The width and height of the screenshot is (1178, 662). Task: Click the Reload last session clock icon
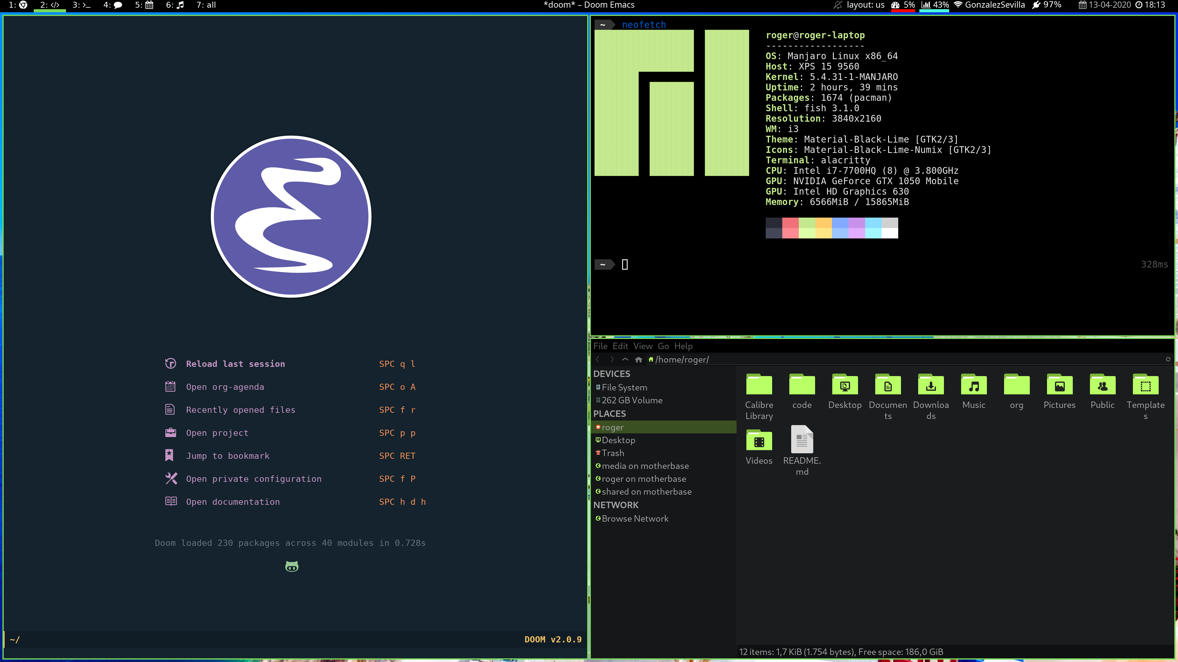click(x=171, y=364)
